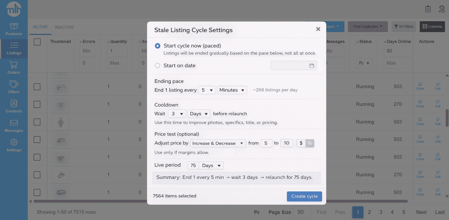Go to page 3 of listings

point(381,212)
